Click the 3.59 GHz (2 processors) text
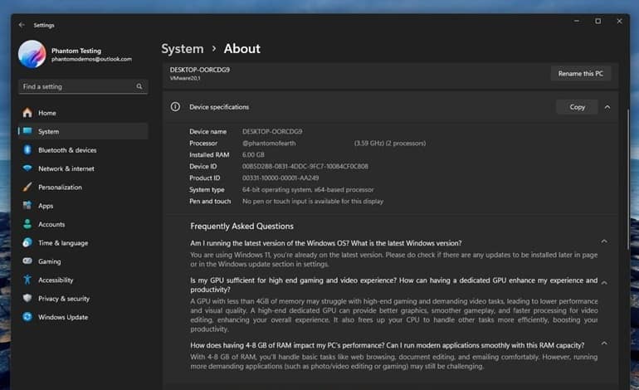Viewport: 639px width, 390px height. (x=390, y=143)
